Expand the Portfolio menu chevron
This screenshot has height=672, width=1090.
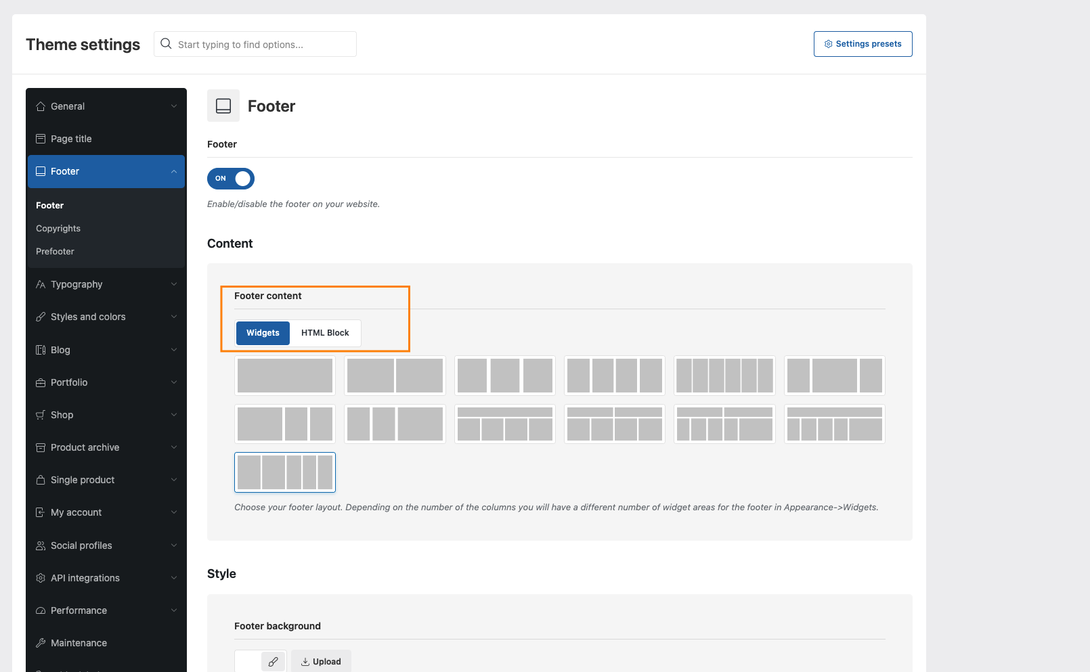point(174,382)
